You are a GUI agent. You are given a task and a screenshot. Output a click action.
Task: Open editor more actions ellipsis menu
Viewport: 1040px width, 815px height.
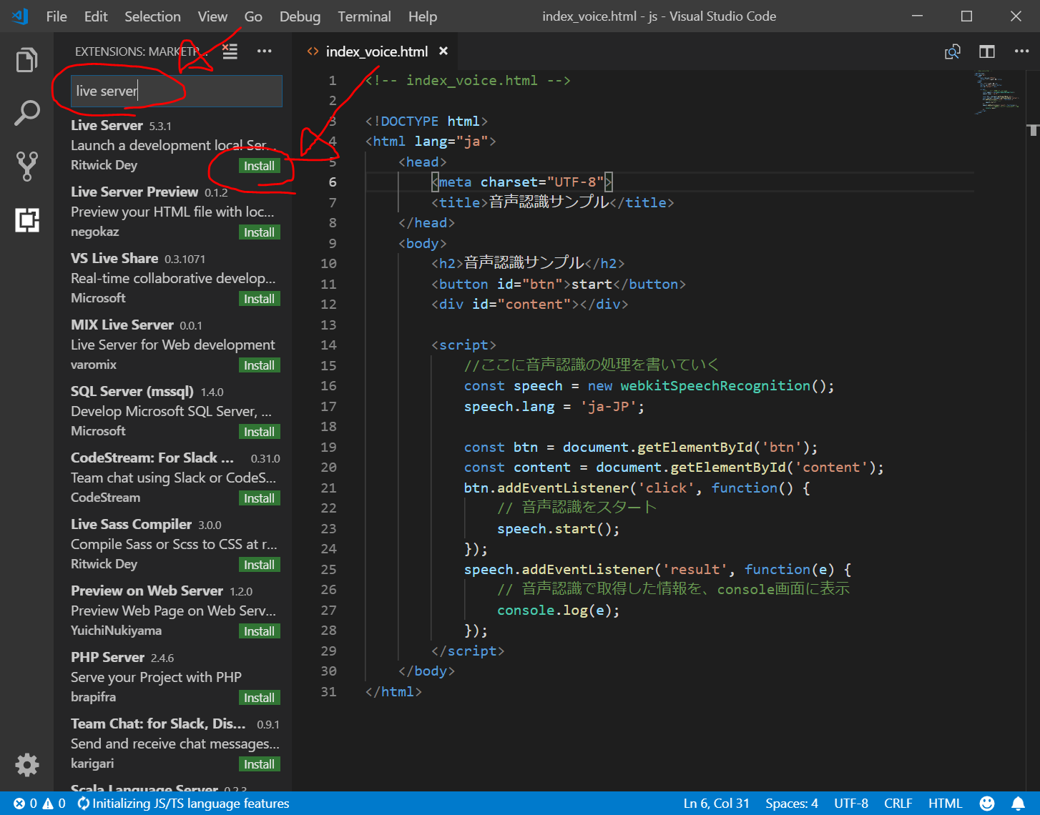tap(1021, 51)
